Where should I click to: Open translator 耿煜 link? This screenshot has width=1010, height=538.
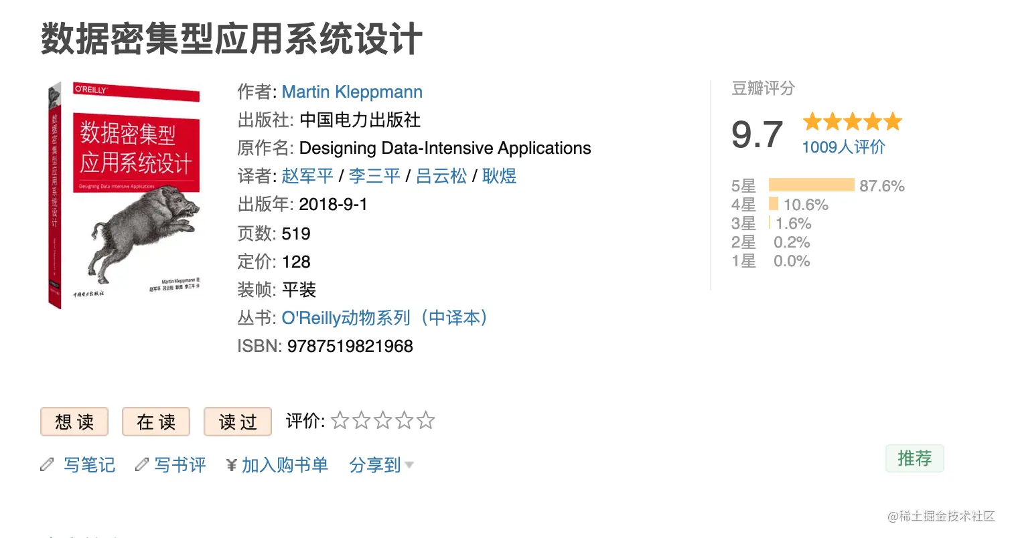(500, 176)
